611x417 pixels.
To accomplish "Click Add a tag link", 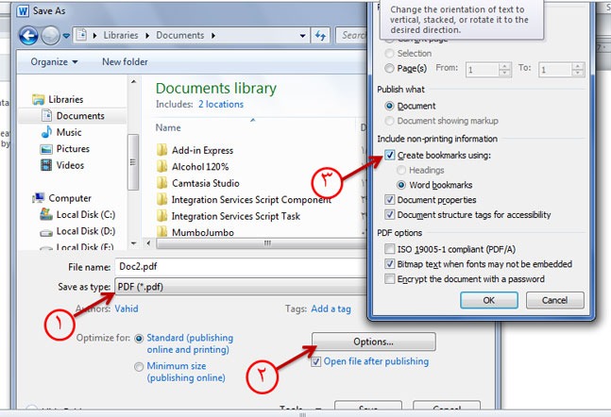I will (331, 309).
